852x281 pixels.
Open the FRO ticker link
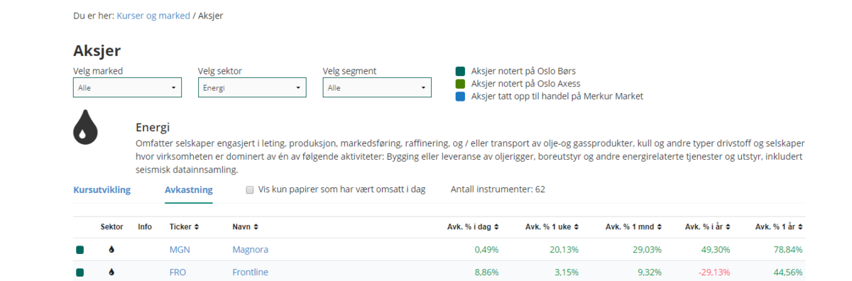pos(177,272)
